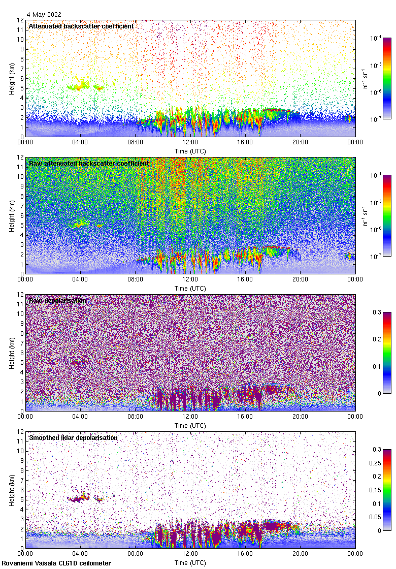The image size is (396, 569).
Task: Click the 'm⁻¹ sr⁻¹' unit label beside top colorbar
Action: click(365, 79)
